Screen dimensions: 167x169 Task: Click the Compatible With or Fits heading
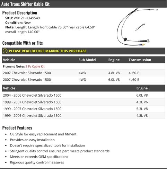23,43
